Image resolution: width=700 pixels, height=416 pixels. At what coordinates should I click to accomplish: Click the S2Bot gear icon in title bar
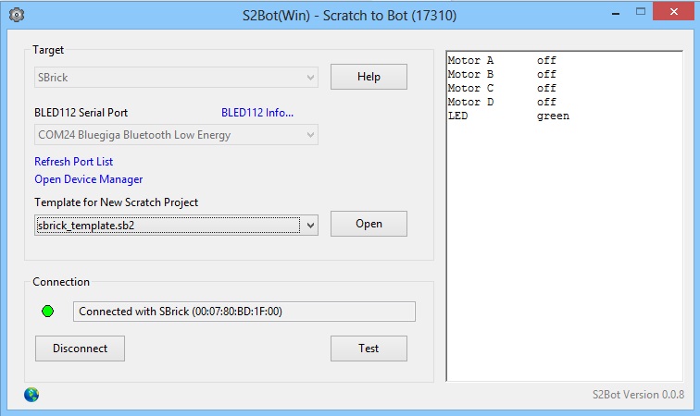pyautogui.click(x=17, y=15)
